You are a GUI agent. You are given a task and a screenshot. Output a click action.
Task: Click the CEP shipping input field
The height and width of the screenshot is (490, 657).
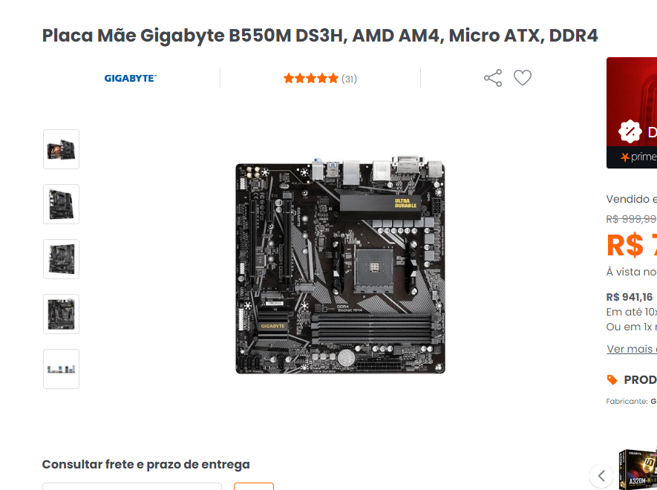pyautogui.click(x=132, y=486)
